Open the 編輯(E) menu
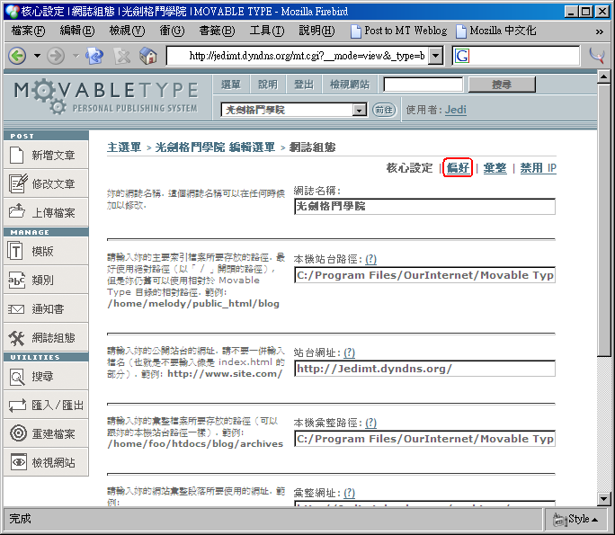Screen dimensions: 615x535 point(77,31)
